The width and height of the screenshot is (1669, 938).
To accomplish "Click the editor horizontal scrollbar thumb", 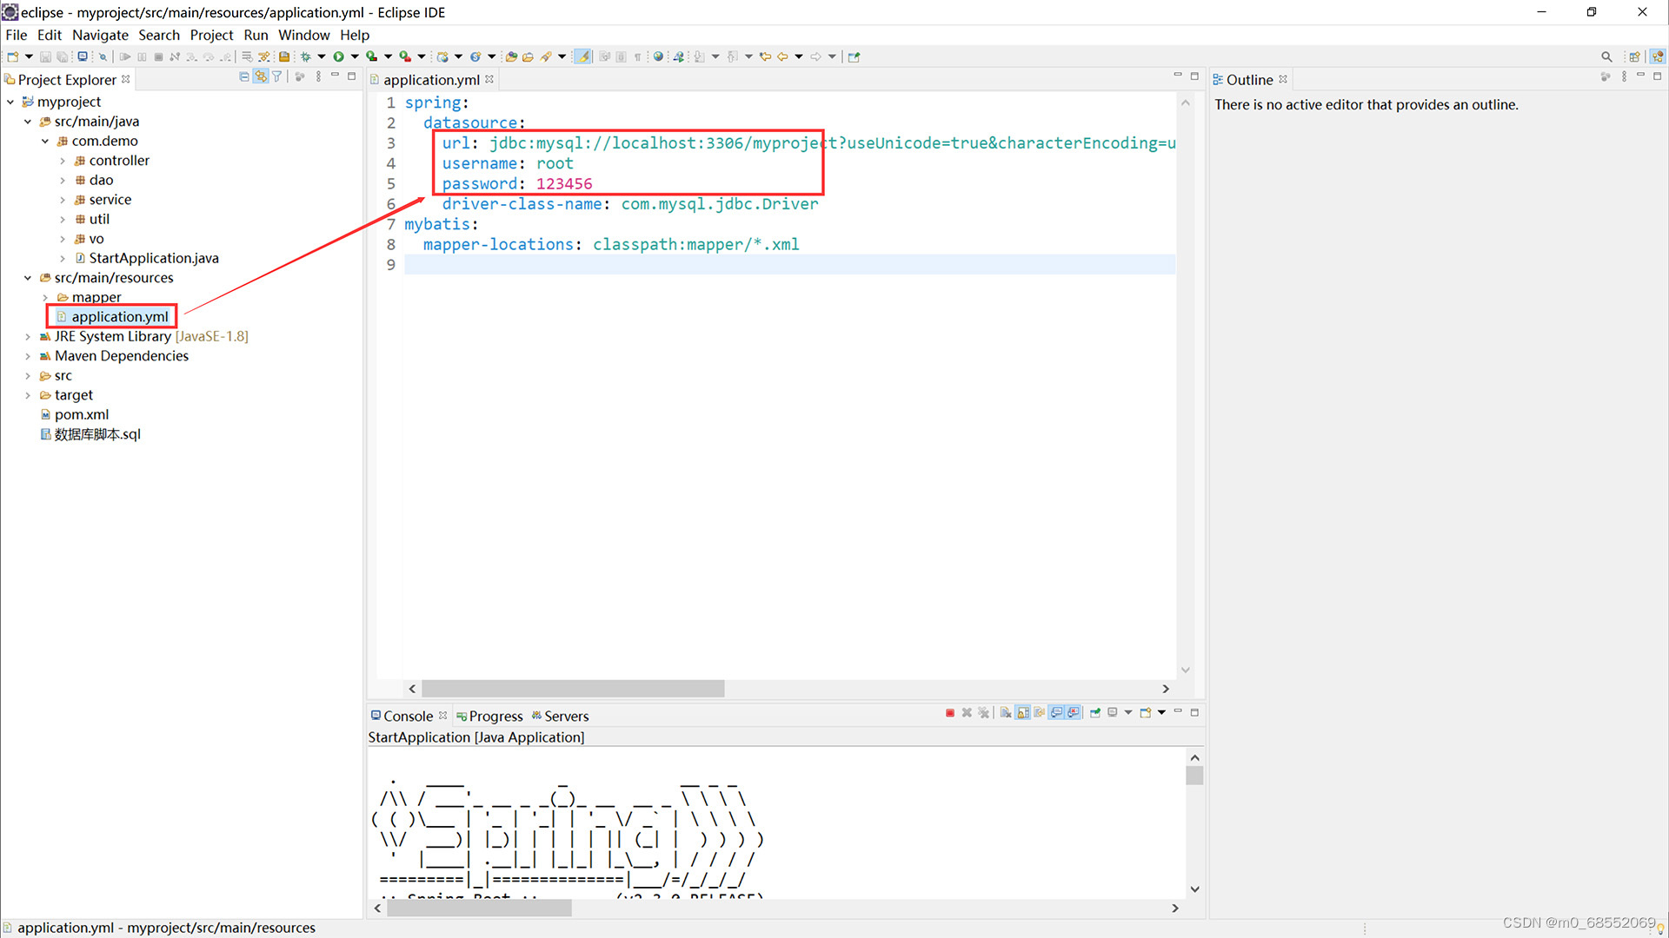I will pos(572,689).
